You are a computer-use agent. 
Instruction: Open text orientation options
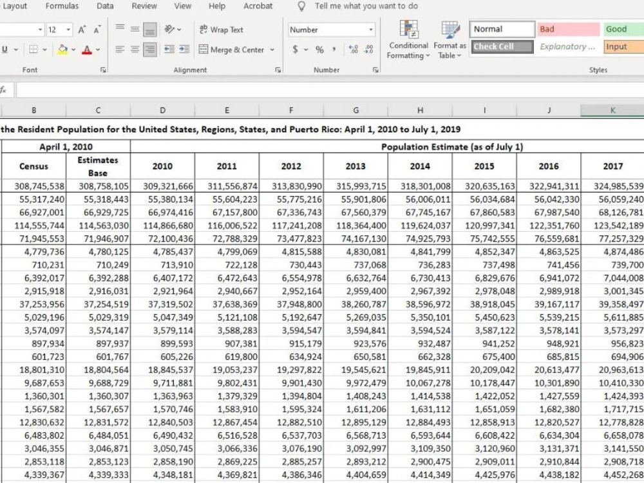pyautogui.click(x=169, y=29)
